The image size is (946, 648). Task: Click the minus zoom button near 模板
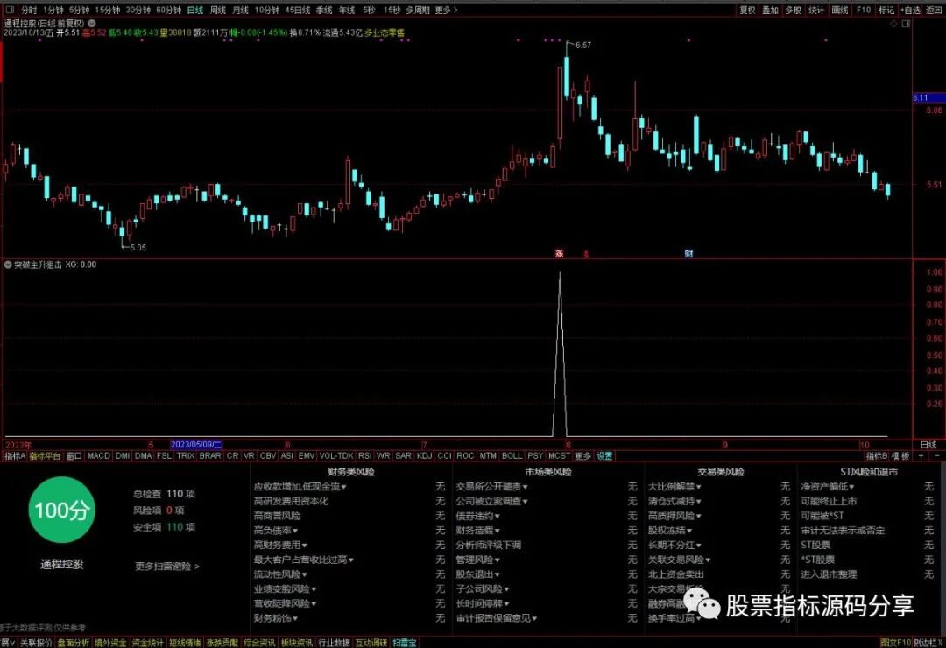coord(936,456)
